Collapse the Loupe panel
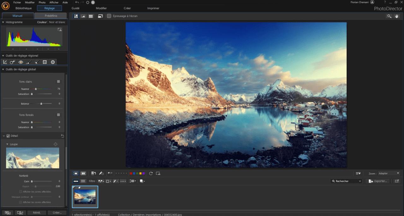404x216 pixels. click(x=7, y=144)
